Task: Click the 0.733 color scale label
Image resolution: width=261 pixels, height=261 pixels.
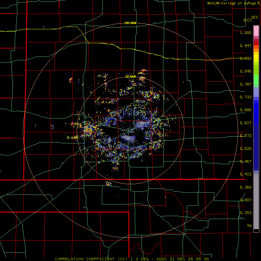Action: tap(246, 97)
